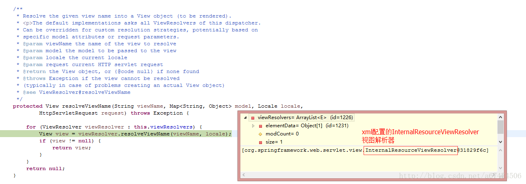This screenshot has width=526, height=184.
Task: Click the red field icon beside elementData
Action: (x=260, y=126)
